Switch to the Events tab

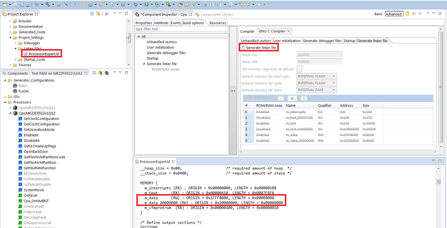coord(175,23)
